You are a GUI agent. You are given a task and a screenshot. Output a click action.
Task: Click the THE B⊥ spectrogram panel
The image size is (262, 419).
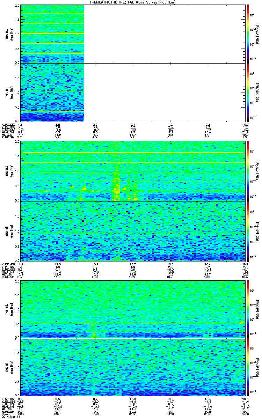pyautogui.click(x=133, y=309)
